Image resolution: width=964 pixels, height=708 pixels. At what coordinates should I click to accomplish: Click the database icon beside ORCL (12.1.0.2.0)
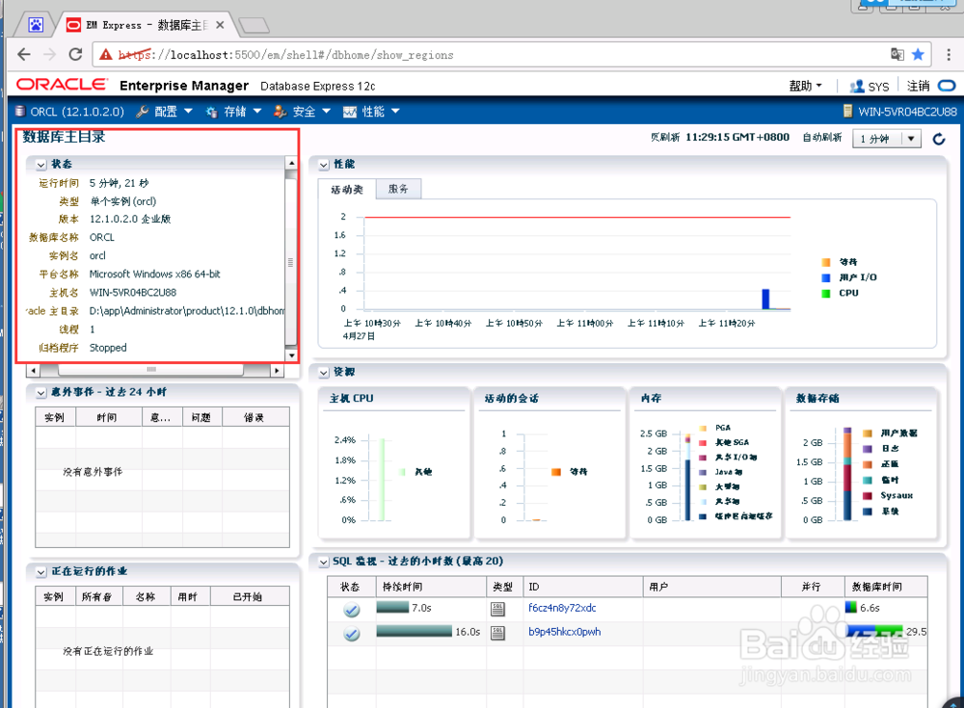coord(19,111)
